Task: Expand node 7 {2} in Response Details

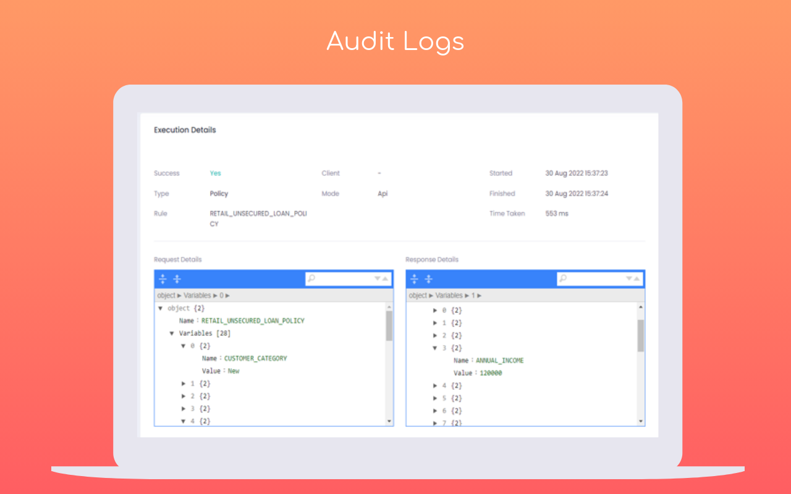Action: [x=435, y=423]
